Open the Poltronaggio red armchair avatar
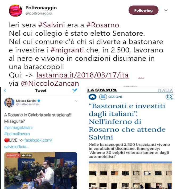 coord(15,11)
